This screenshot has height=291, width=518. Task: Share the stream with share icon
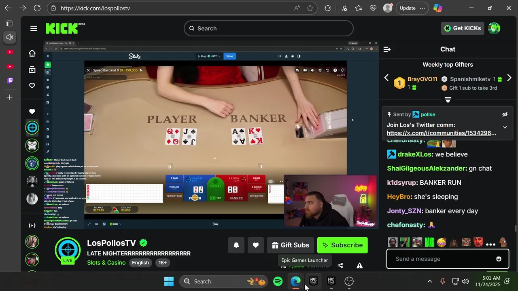(340, 266)
